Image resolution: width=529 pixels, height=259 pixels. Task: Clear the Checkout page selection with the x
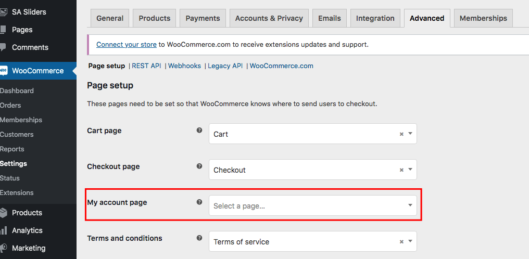(x=401, y=170)
